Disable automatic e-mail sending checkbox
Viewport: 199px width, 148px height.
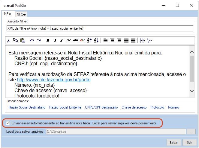pos(8,123)
